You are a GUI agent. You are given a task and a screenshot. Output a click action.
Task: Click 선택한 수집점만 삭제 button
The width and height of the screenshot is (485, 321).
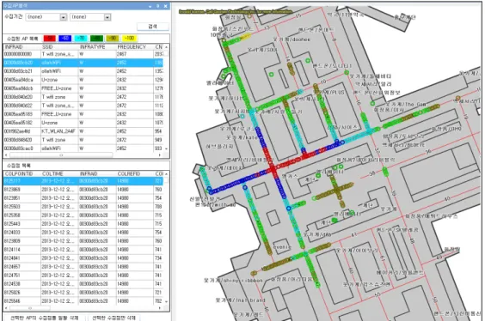[114, 318]
